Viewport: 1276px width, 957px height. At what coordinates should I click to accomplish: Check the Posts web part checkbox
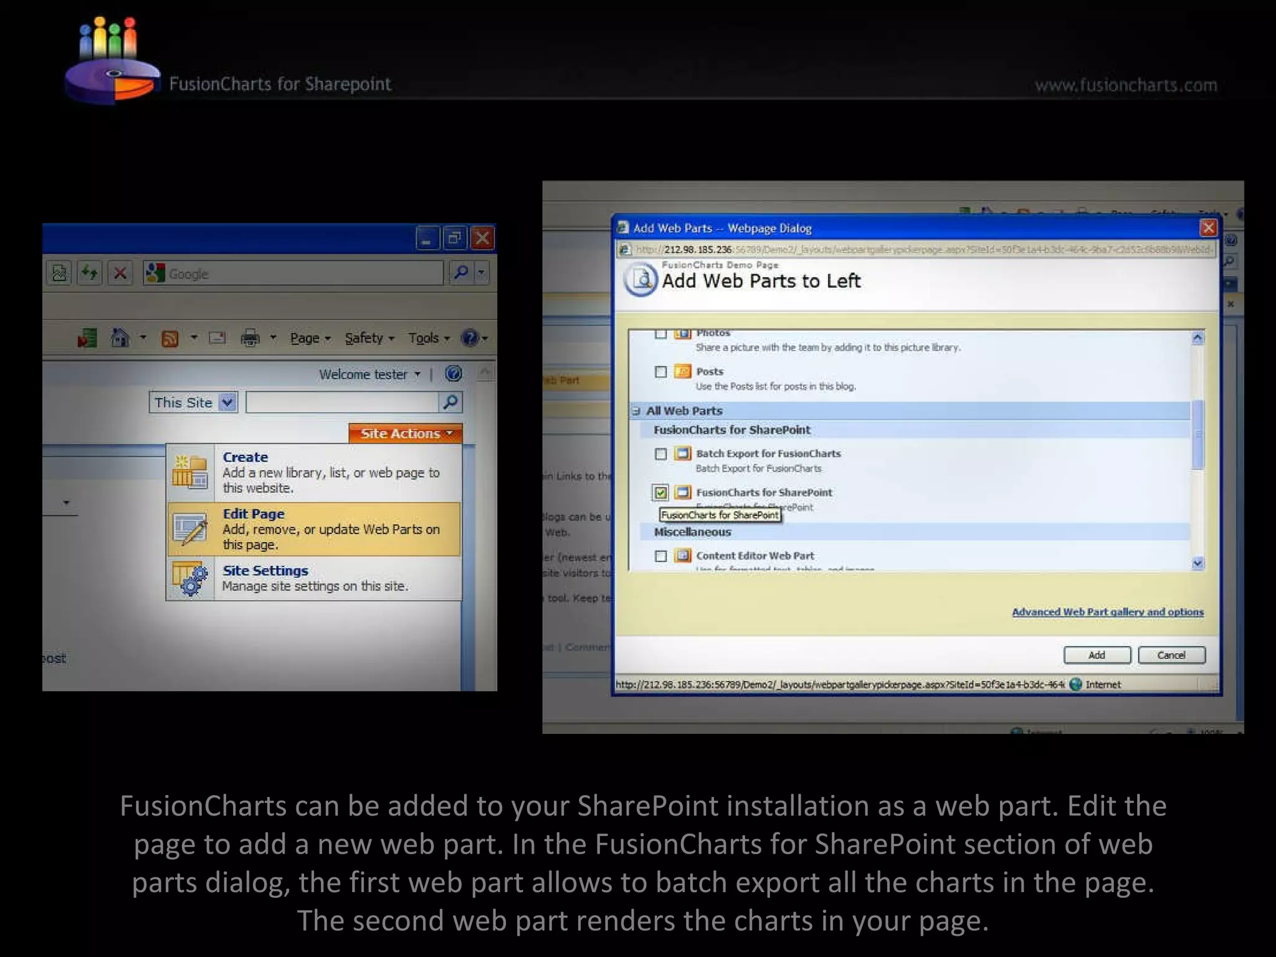tap(661, 372)
